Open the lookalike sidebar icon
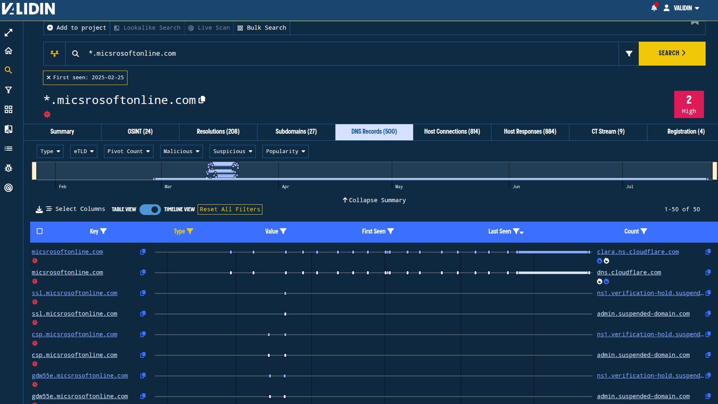This screenshot has height=404, width=718. coord(8,129)
